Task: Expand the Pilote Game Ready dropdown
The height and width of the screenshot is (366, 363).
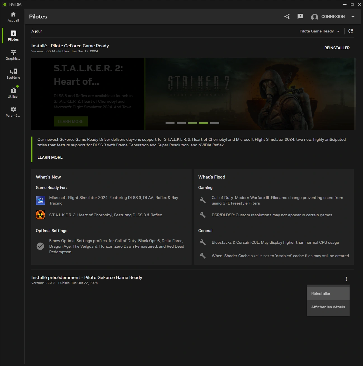Action: [320, 31]
